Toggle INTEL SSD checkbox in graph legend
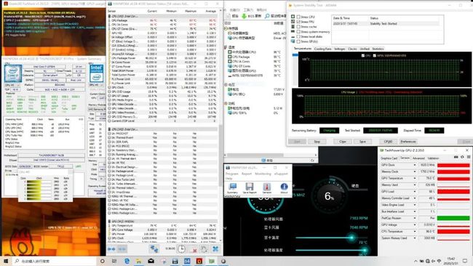The height and width of the screenshot is (266, 473). click(x=374, y=55)
